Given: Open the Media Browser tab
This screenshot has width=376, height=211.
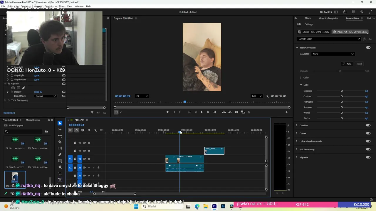Looking at the screenshot, I should pos(33,120).
